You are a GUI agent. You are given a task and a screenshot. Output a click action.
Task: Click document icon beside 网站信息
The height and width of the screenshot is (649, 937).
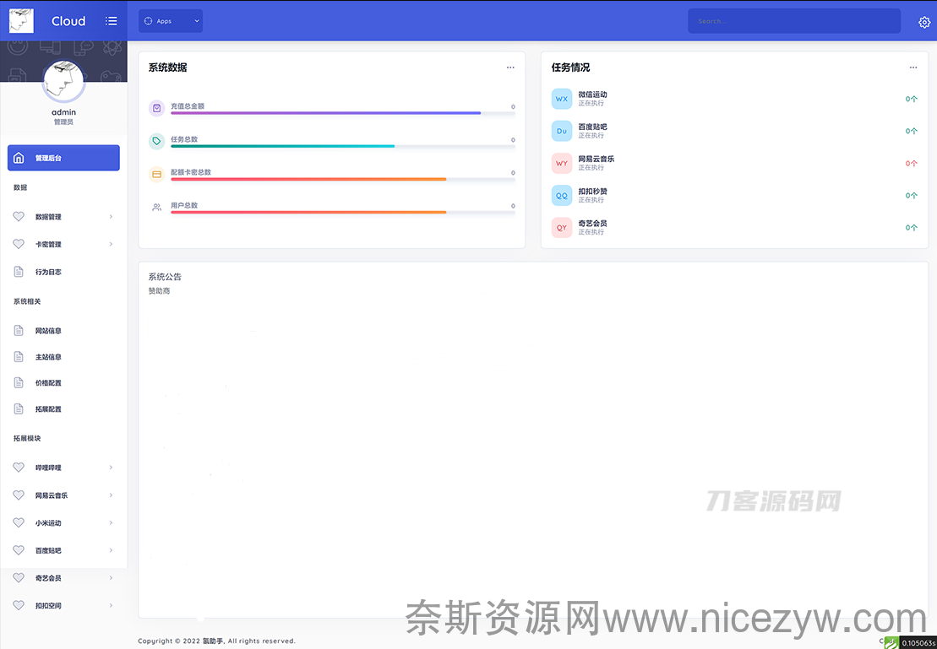pos(19,330)
